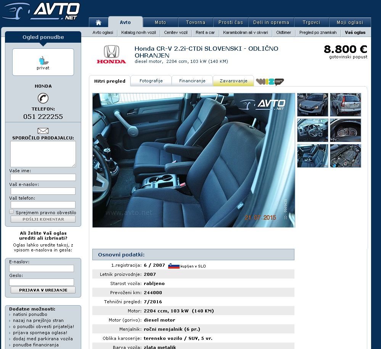The width and height of the screenshot is (381, 349).
Task: Click the Honda brand logo
Action: [111, 54]
